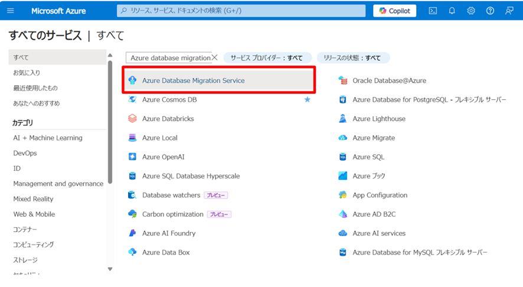Toggle favorite star for Azure Cosmos DB
This screenshot has height=287, width=523.
click(307, 100)
